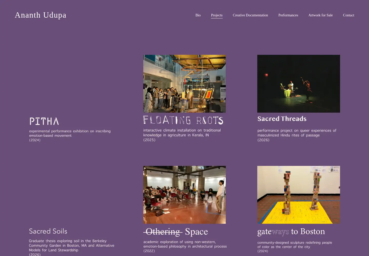Click text 'community-designed sculpture redefining people'
The width and height of the screenshot is (369, 256).
[295, 243]
